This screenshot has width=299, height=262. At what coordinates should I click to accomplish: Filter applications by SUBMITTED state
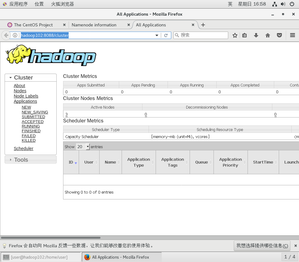point(33,117)
